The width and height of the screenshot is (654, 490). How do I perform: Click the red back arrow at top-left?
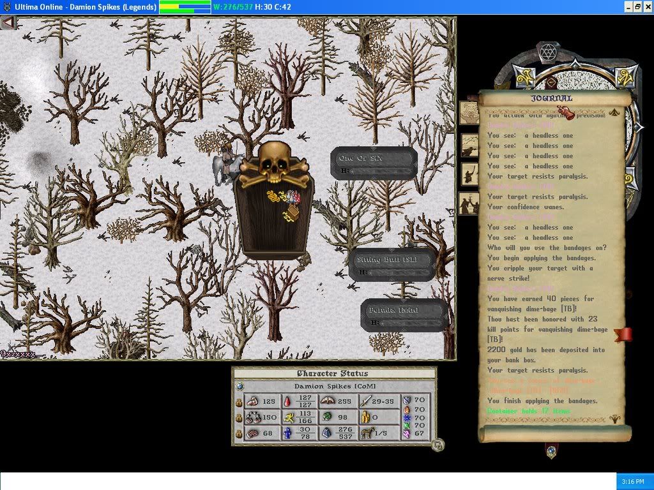click(8, 22)
